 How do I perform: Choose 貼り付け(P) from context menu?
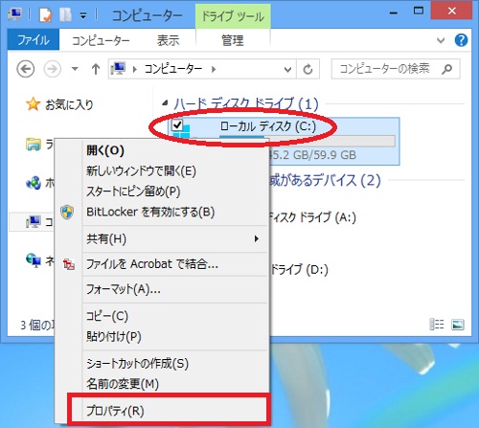[x=174, y=336]
